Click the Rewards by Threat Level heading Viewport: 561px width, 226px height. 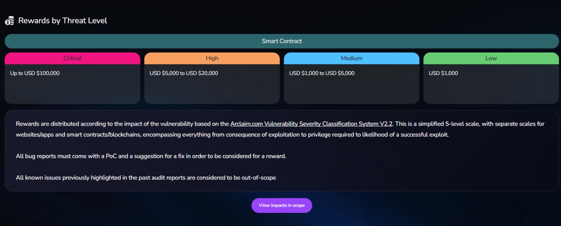click(63, 21)
